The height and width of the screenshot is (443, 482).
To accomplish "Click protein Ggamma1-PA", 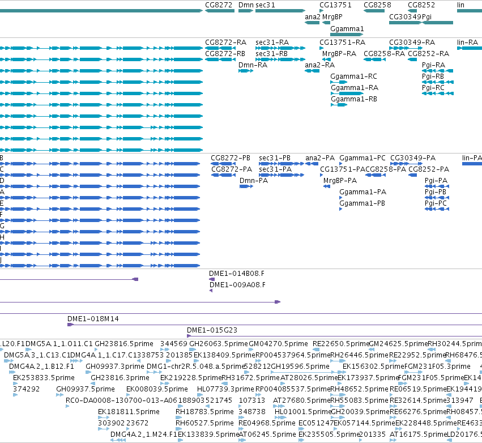I will tap(362, 192).
